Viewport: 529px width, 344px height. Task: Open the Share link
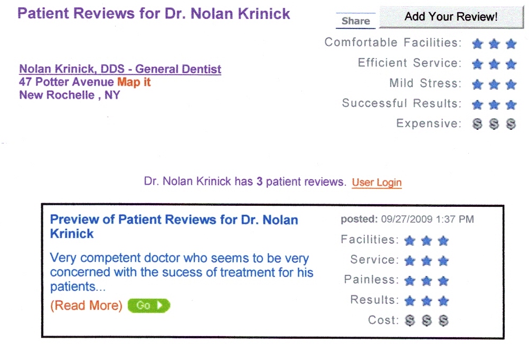click(x=356, y=21)
